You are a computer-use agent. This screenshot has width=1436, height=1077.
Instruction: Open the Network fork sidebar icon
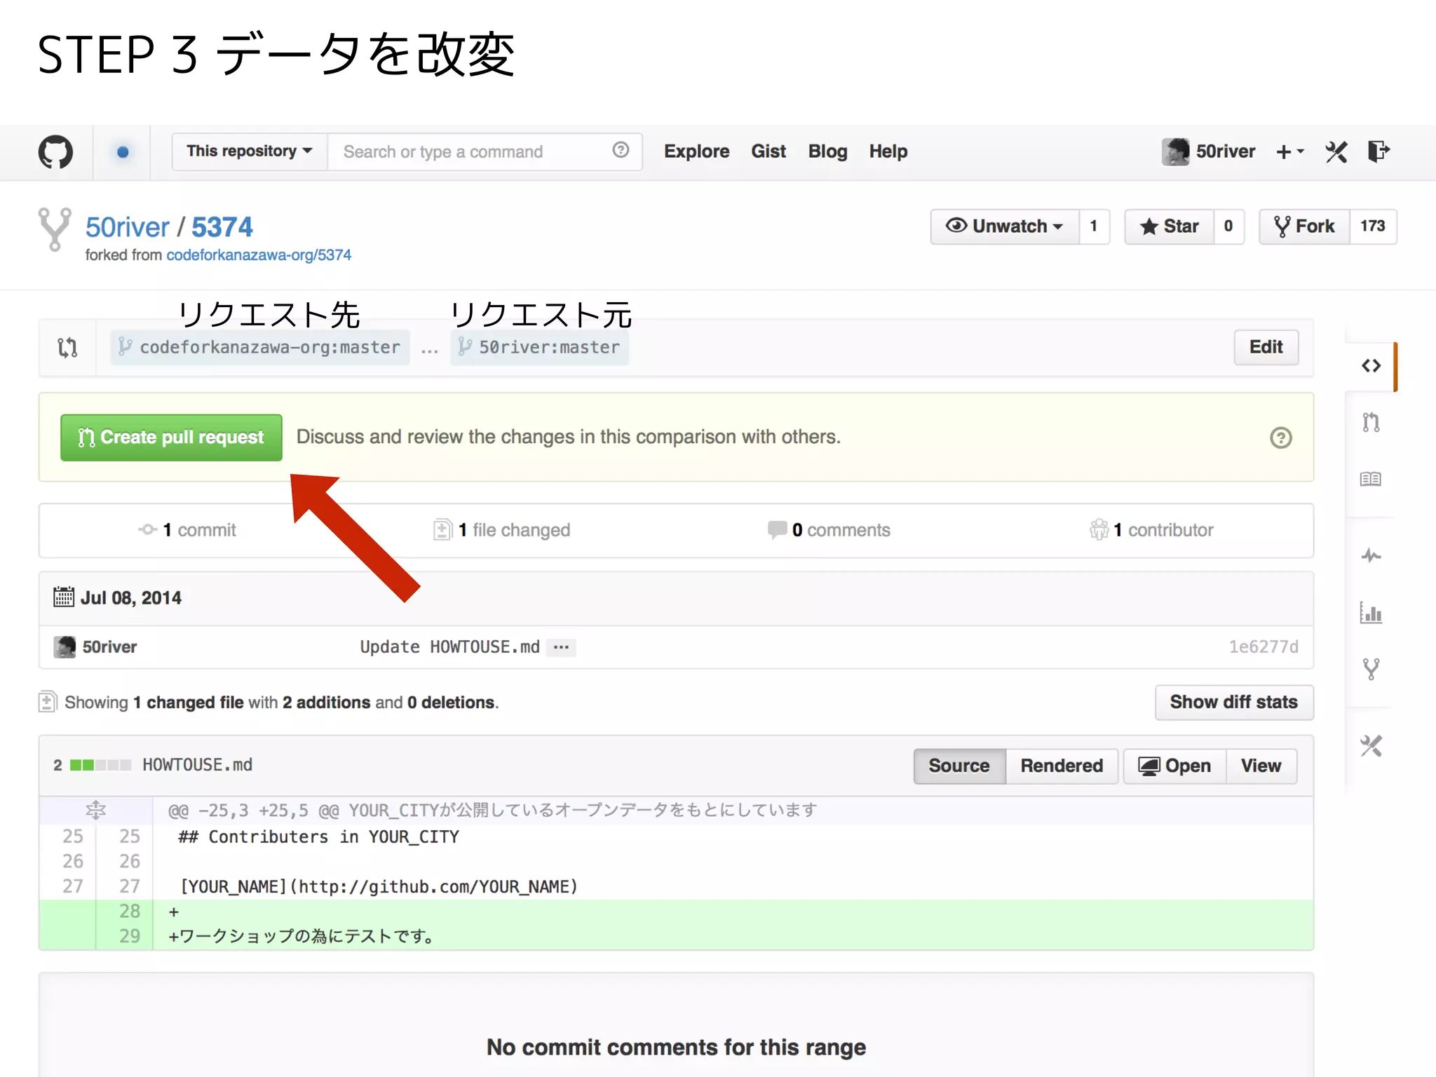coord(1371,669)
